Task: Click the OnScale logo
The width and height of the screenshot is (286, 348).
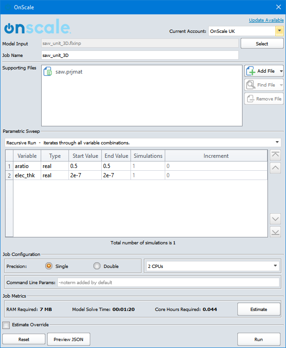Action: tap(37, 27)
